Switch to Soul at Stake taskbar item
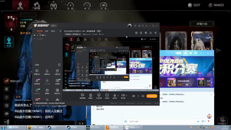231x130 pixels. tap(94, 128)
